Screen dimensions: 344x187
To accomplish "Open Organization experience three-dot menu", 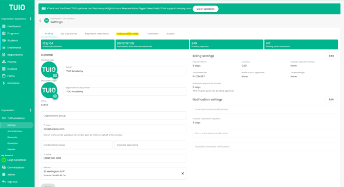I will 30,19.
